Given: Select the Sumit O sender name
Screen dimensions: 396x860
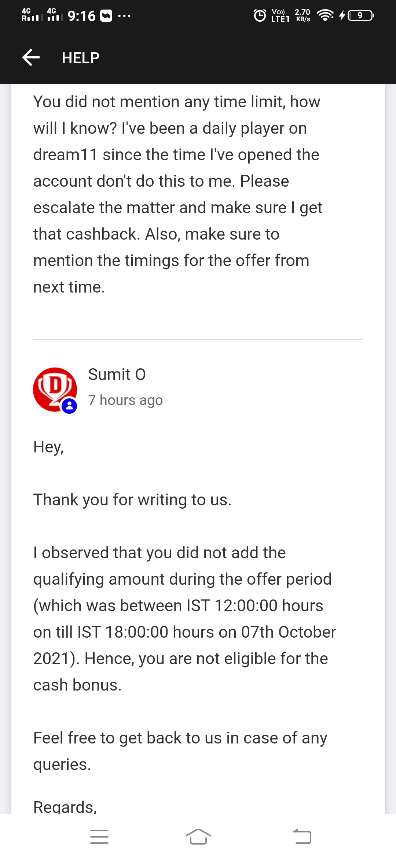Looking at the screenshot, I should click(117, 375).
